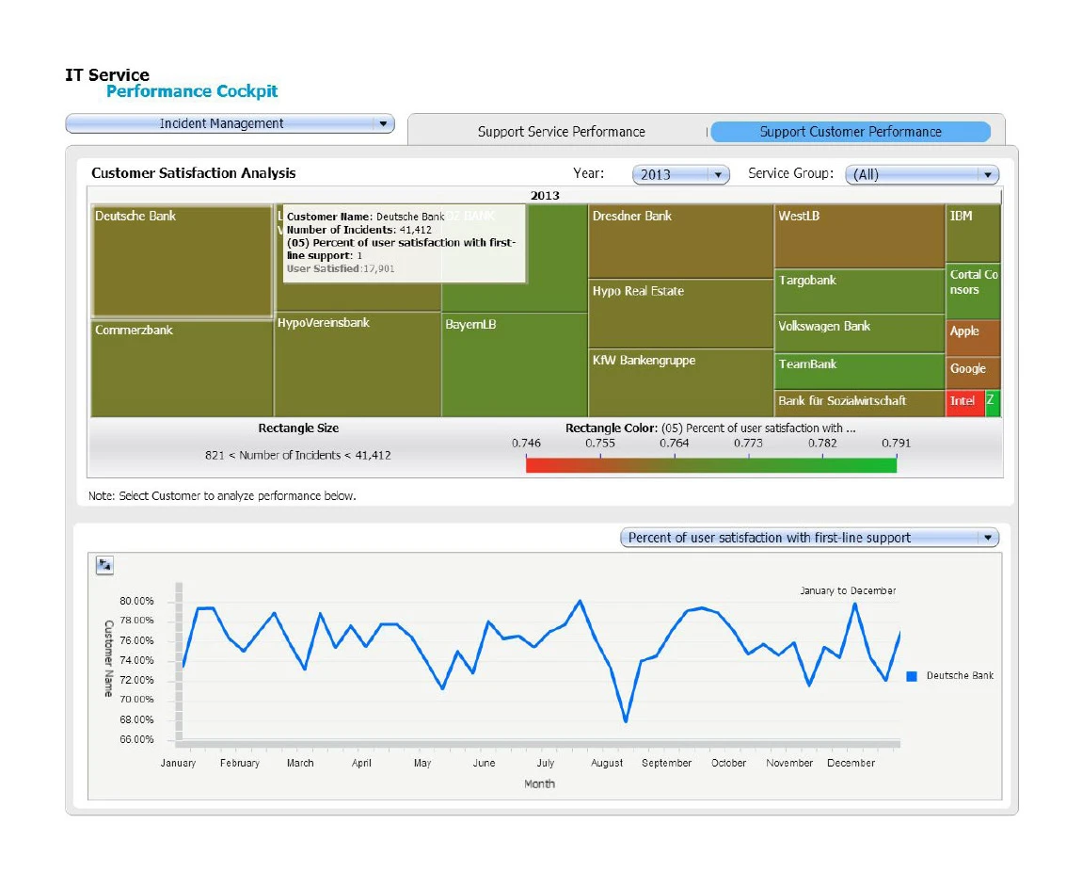Click the Customer Satisfaction Analysis heading
Screen dimensions: 1082x888
point(193,173)
